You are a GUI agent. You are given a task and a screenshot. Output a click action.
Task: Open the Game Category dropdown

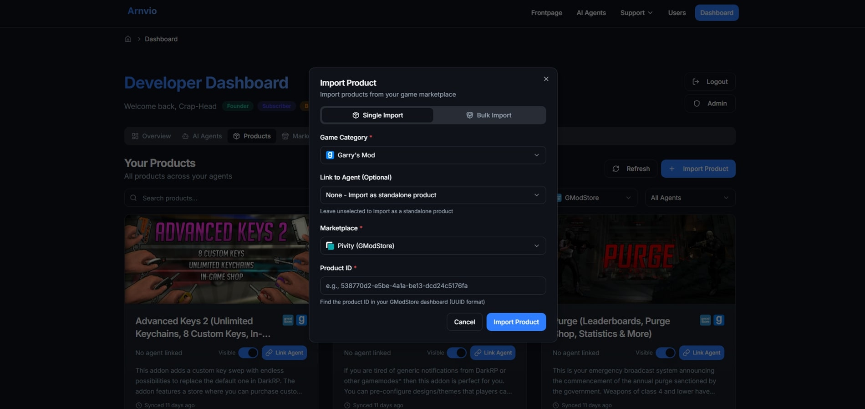pyautogui.click(x=433, y=155)
